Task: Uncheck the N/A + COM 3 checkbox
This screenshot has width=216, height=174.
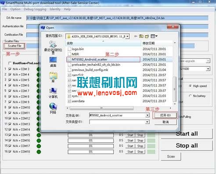Action: [x=10, y=69]
